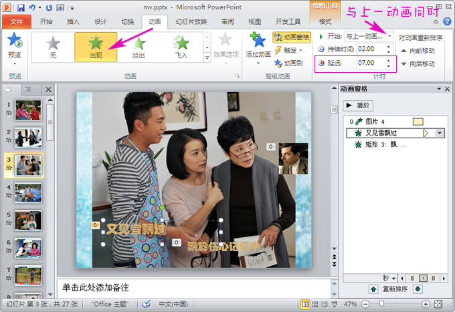Select slide 4 thumbnail
The width and height of the screenshot is (455, 312).
pos(28,192)
